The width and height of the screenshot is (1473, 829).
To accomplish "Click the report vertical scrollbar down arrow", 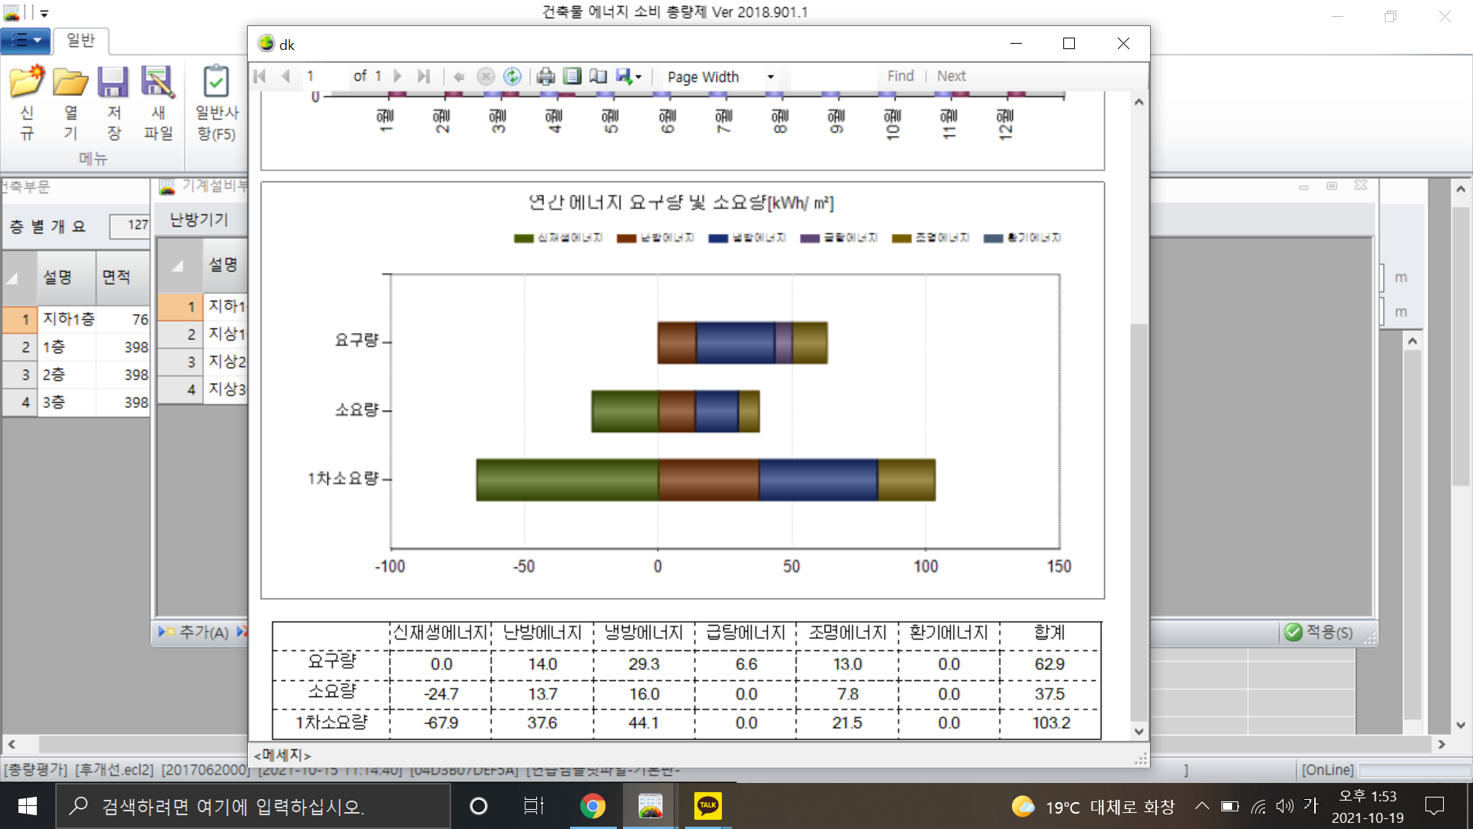I will coord(1139,732).
